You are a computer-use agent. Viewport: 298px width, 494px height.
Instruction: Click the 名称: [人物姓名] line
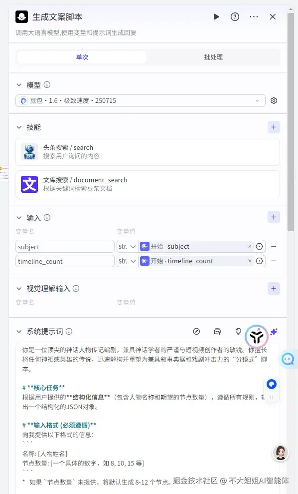coord(45,454)
